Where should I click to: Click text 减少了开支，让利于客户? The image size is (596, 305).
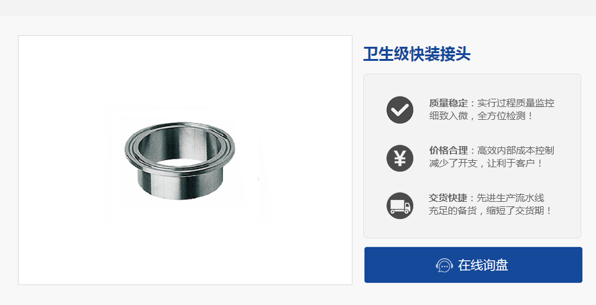pyautogui.click(x=481, y=163)
